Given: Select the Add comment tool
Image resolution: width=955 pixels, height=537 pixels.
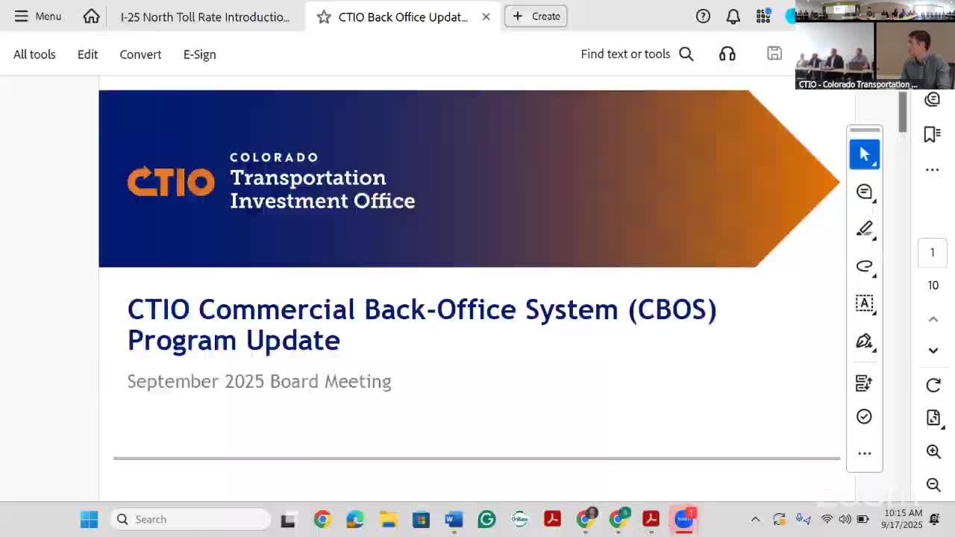Looking at the screenshot, I should [x=865, y=192].
